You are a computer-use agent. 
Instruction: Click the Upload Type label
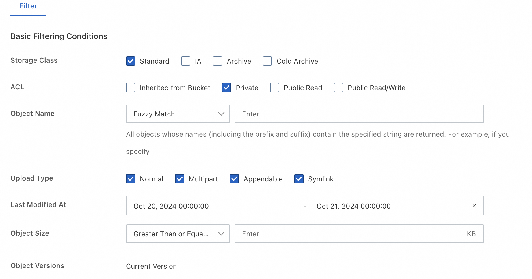[x=32, y=178]
